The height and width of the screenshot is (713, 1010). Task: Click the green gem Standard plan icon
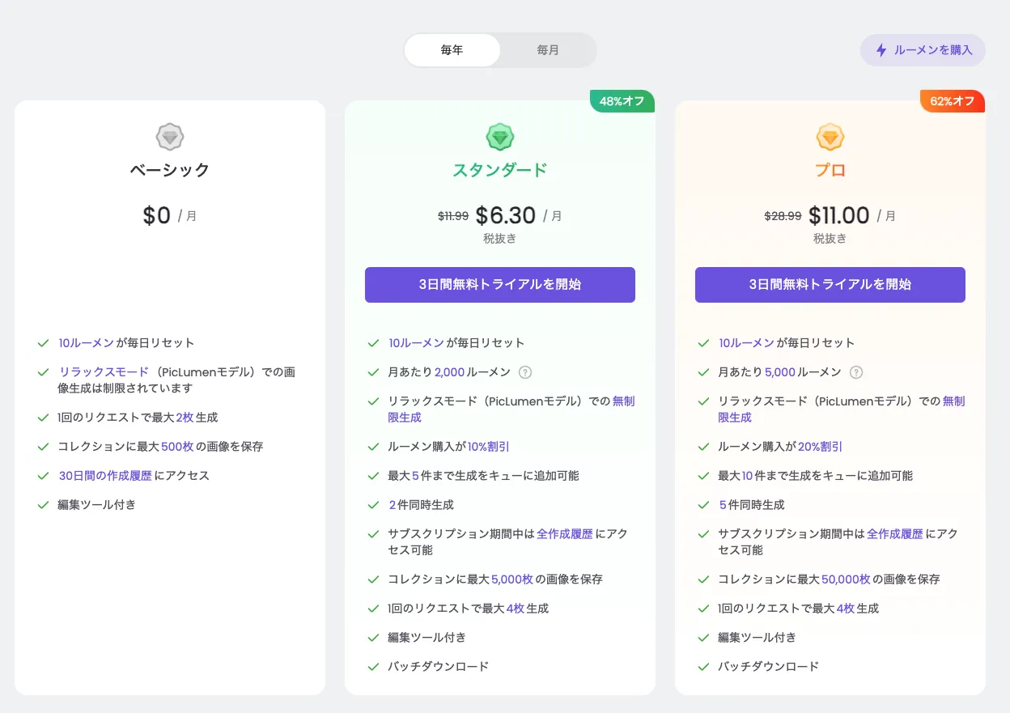click(x=500, y=137)
